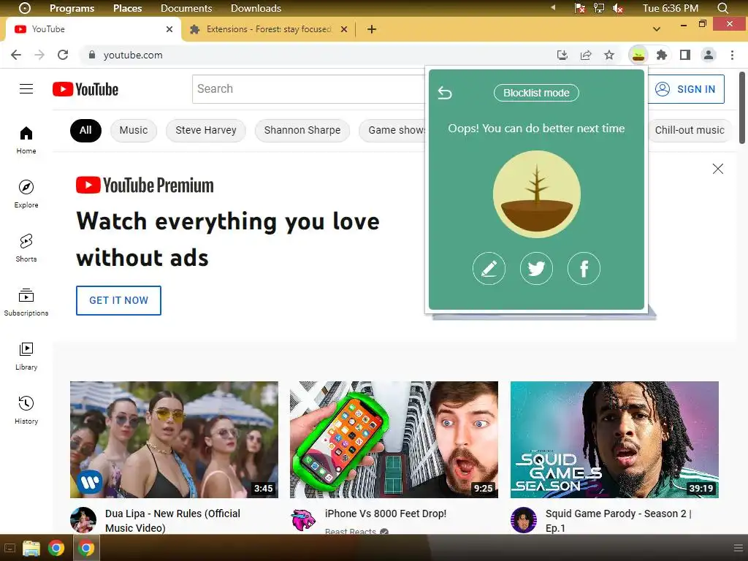Open the Documents menu

(186, 8)
